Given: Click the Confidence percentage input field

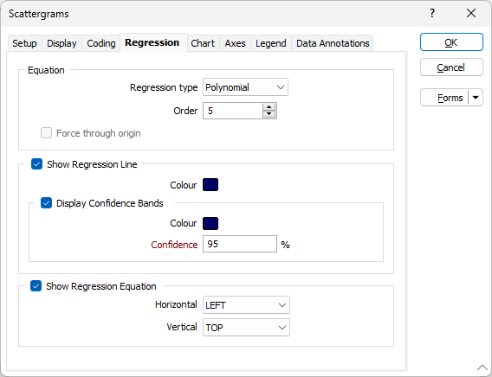Looking at the screenshot, I should [240, 244].
